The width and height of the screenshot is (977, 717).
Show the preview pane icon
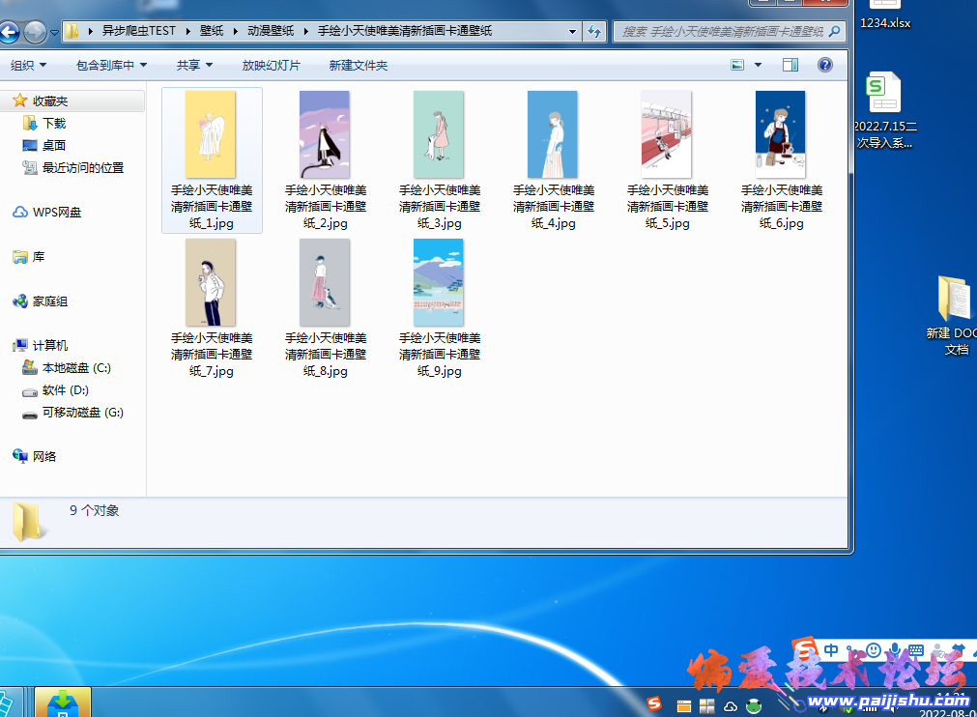[790, 65]
